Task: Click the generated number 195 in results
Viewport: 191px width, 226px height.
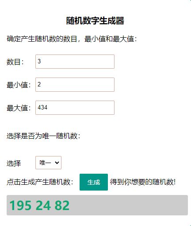Action: point(20,205)
